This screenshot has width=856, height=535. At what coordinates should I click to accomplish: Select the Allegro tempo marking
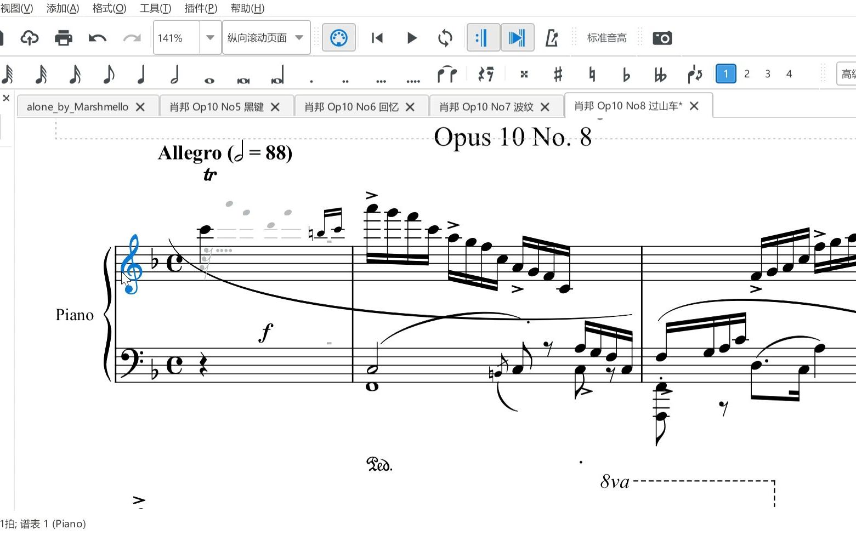pyautogui.click(x=225, y=153)
